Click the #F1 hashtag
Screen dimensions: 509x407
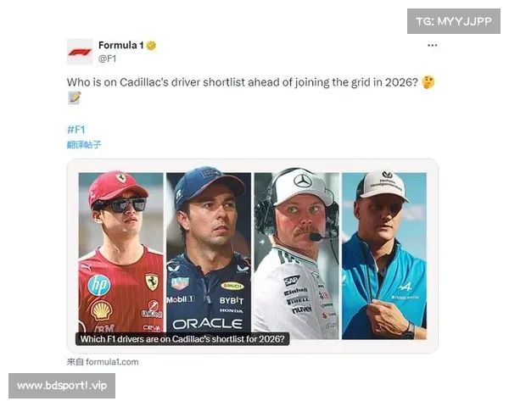pos(76,130)
